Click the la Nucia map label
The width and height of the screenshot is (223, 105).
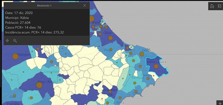click(107, 100)
